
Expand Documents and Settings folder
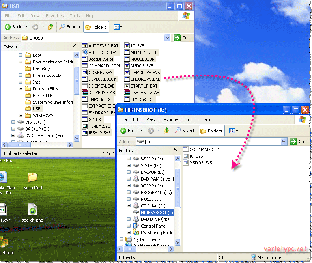click(x=21, y=62)
